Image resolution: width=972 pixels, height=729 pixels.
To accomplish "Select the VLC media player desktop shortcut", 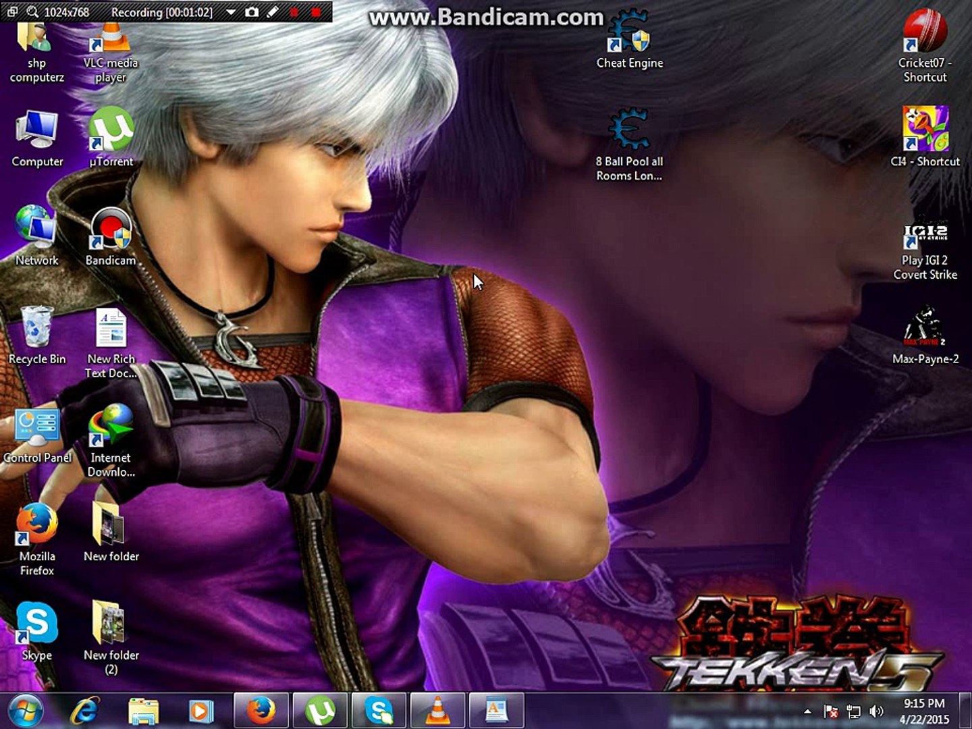I will click(111, 53).
